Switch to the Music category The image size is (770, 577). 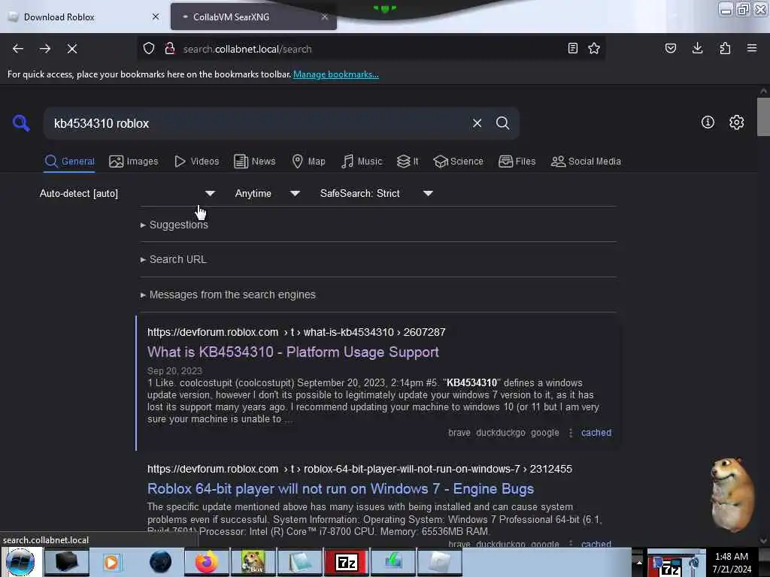(x=362, y=162)
